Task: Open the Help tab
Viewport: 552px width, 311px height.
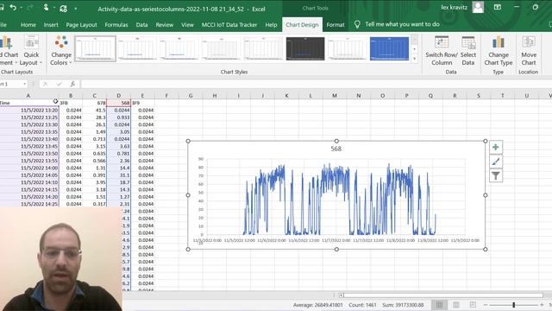Action: pyautogui.click(x=271, y=25)
